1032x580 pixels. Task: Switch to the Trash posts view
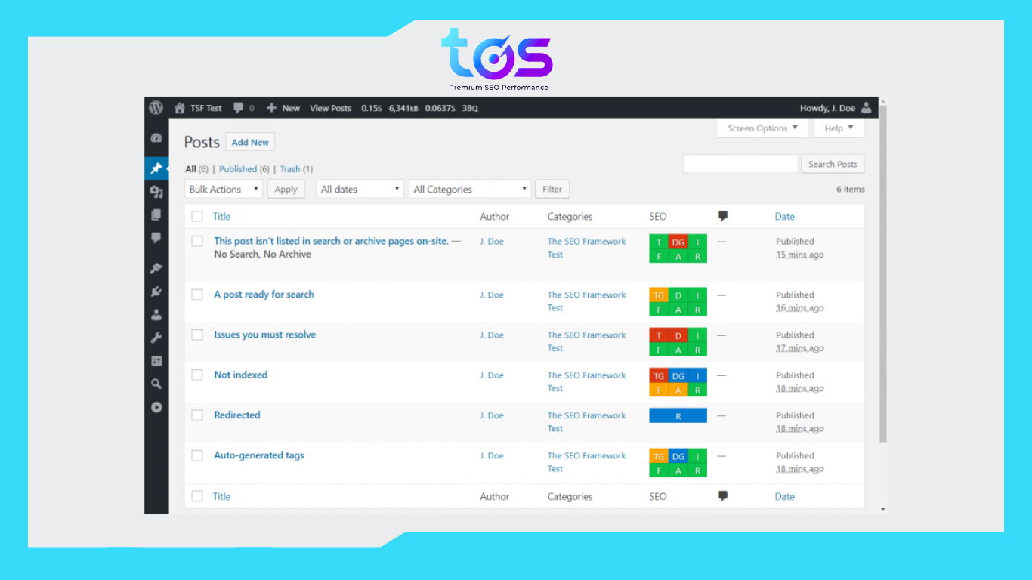pos(290,169)
